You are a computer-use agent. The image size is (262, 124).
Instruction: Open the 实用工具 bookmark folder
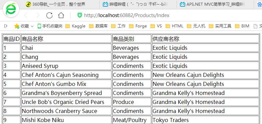[x=220, y=26]
